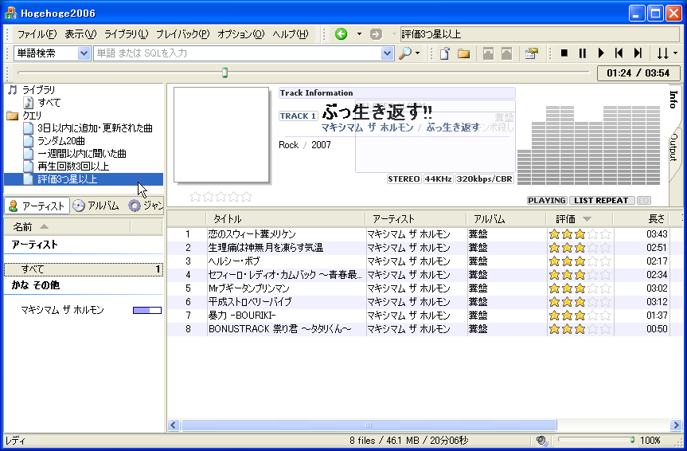687x451 pixels.
Task: Click the new document toolbar icon
Action: [445, 53]
